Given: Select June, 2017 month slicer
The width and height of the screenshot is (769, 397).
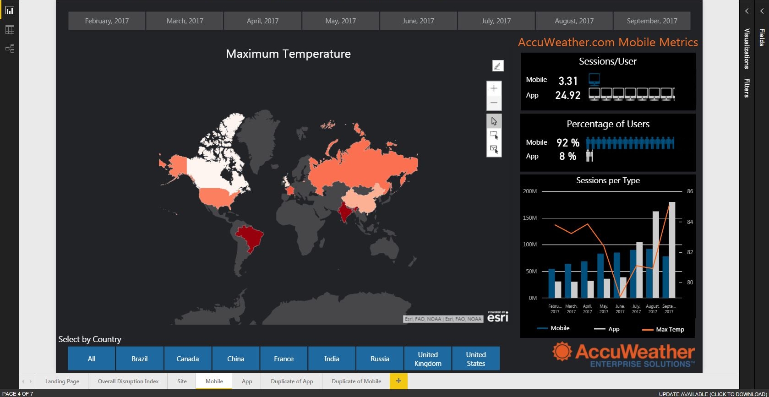Looking at the screenshot, I should (x=418, y=21).
